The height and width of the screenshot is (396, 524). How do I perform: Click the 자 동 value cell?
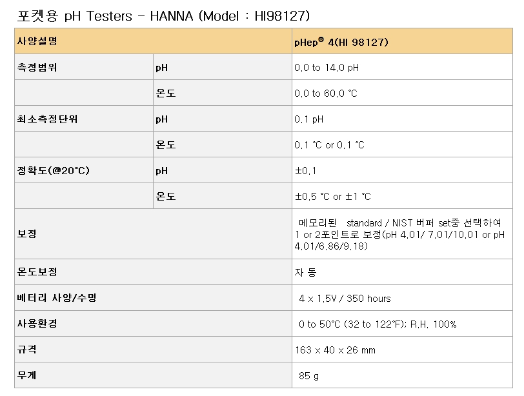[x=402, y=272]
